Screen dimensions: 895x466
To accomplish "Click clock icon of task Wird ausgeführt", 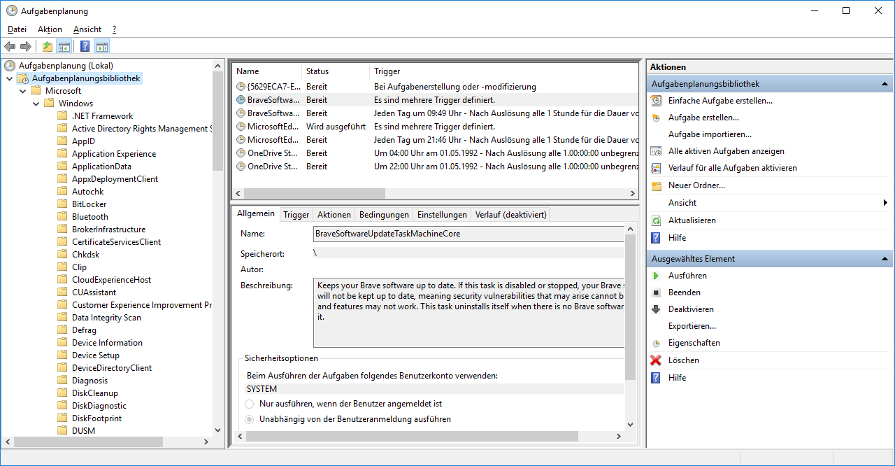I will 241,127.
